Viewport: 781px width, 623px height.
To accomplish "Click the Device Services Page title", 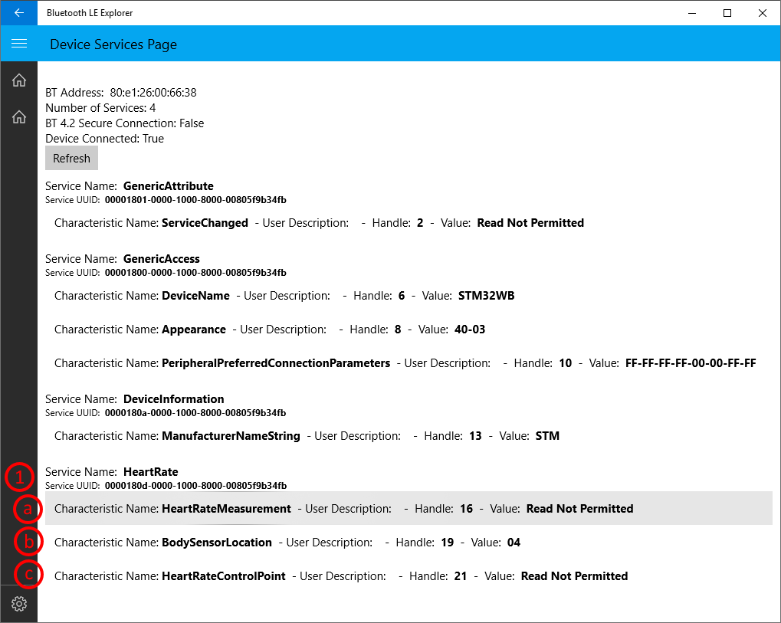I will click(113, 44).
